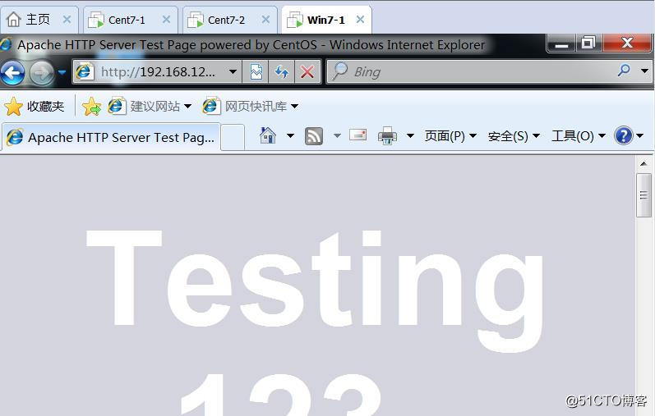This screenshot has height=416, width=655.
Task: Open the 页面(P) menu
Action: [x=450, y=136]
